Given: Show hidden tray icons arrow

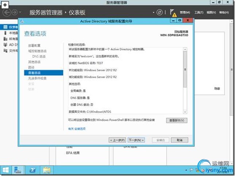Looking at the screenshot, I should (x=186, y=170).
